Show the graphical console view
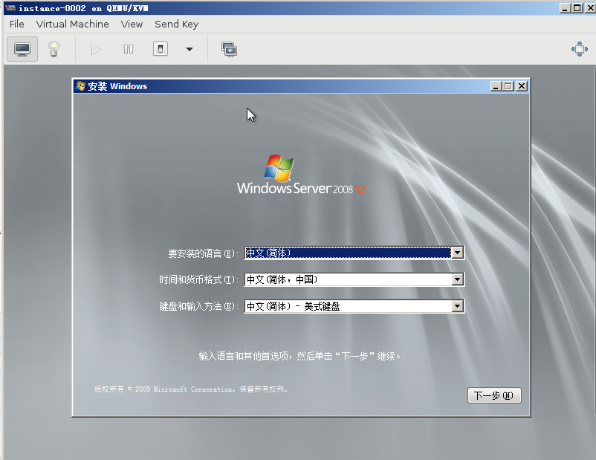This screenshot has width=596, height=460. tap(22, 49)
